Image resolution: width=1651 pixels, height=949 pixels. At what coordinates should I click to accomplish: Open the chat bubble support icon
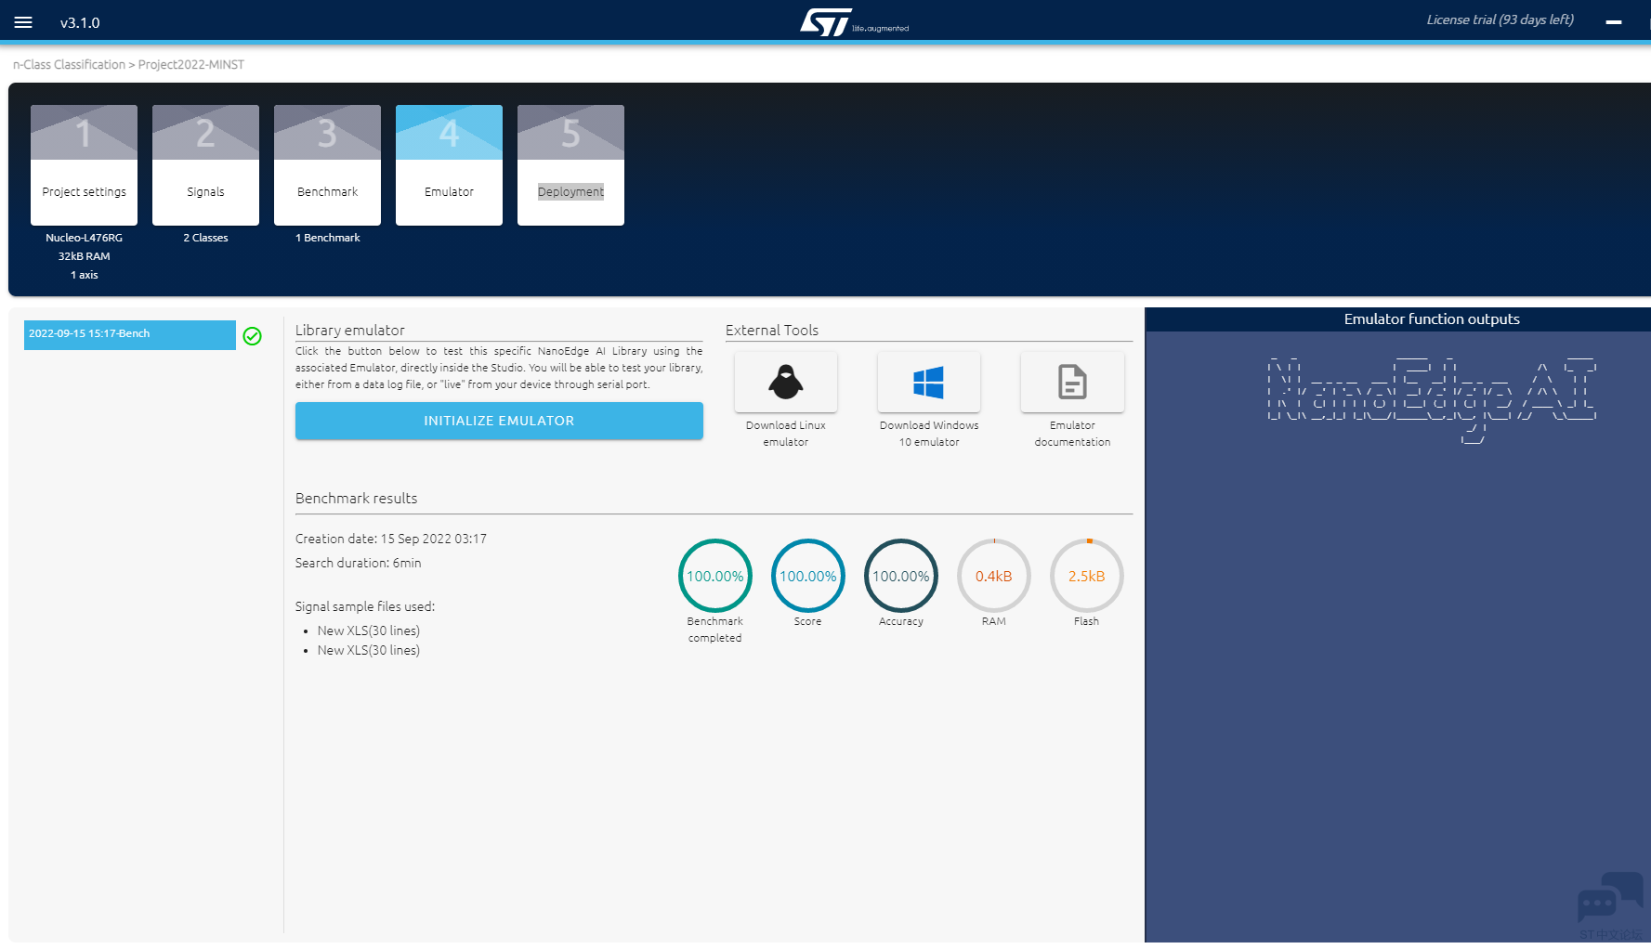(x=1610, y=897)
